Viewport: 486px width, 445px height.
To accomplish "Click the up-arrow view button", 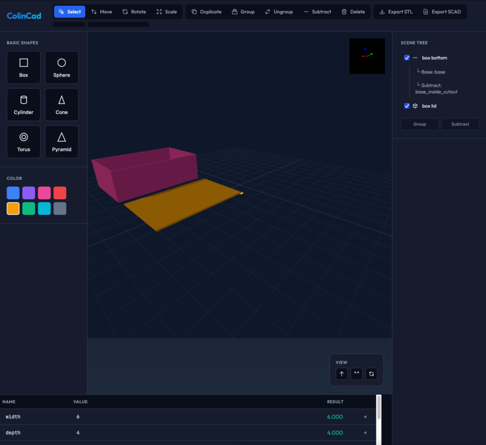I will [x=341, y=374].
